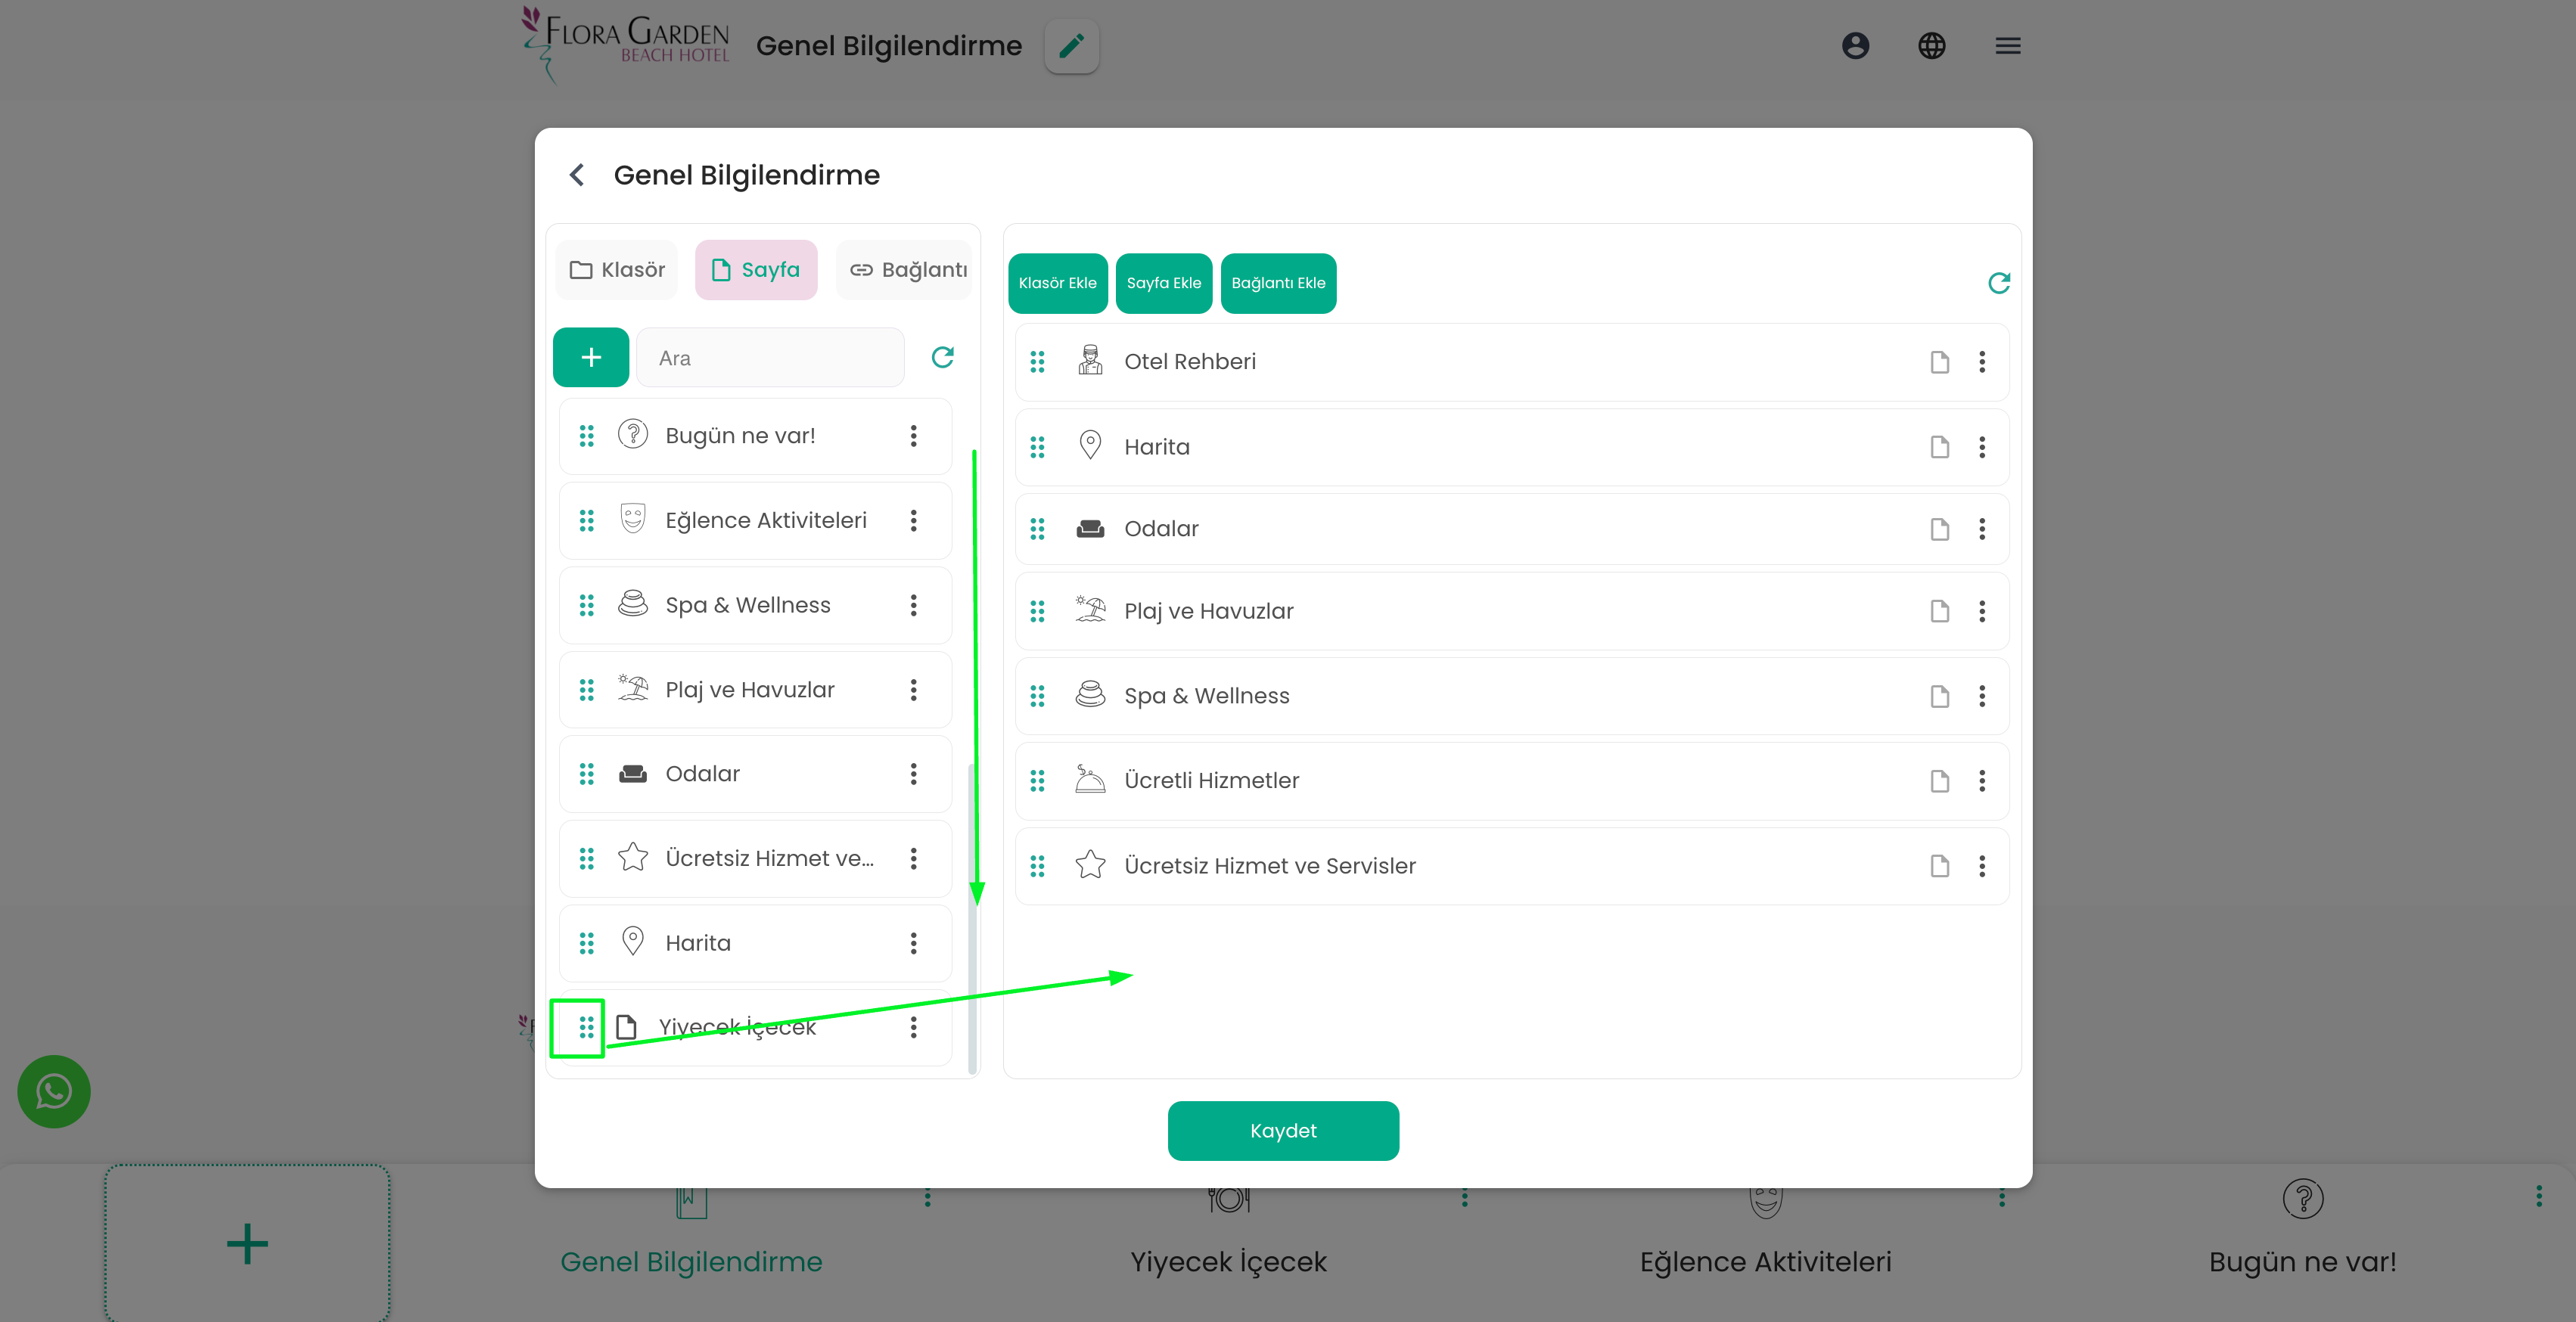Click the back arrow in dialog
Image resolution: width=2576 pixels, height=1322 pixels.
pyautogui.click(x=577, y=175)
